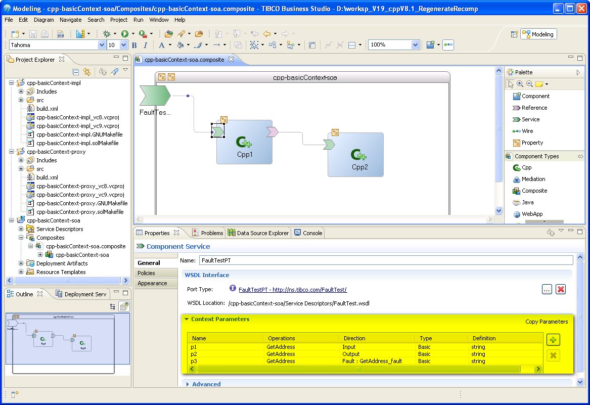The width and height of the screenshot is (590, 405).
Task: Expand the Service Descriptors folder
Action: pos(21,229)
